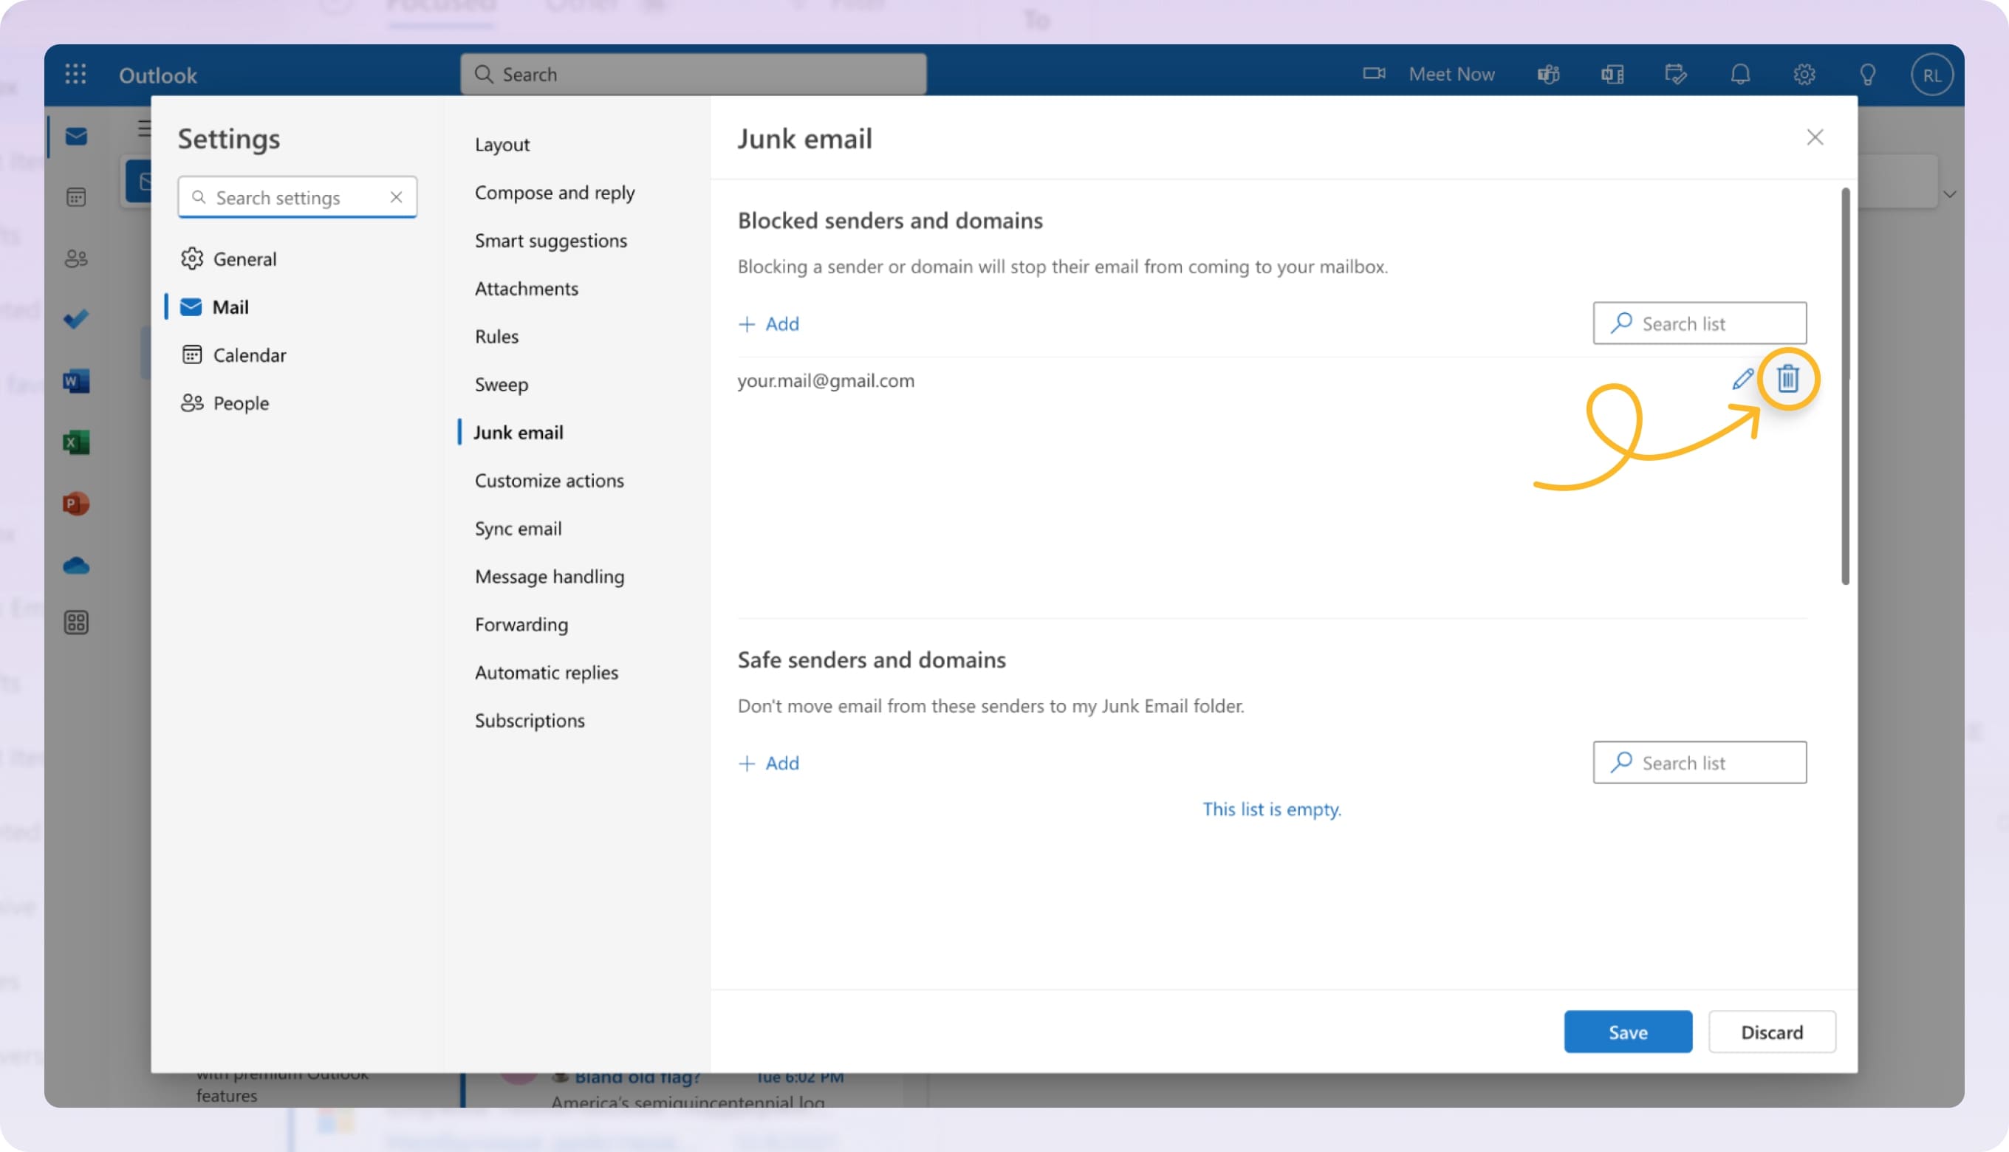This screenshot has width=2009, height=1152.
Task: Switch to Calendar view
Action: pyautogui.click(x=76, y=197)
